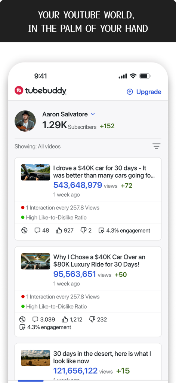Tap the globe icon on the 543,648,979 views card
The image size is (176, 383).
pos(24,230)
